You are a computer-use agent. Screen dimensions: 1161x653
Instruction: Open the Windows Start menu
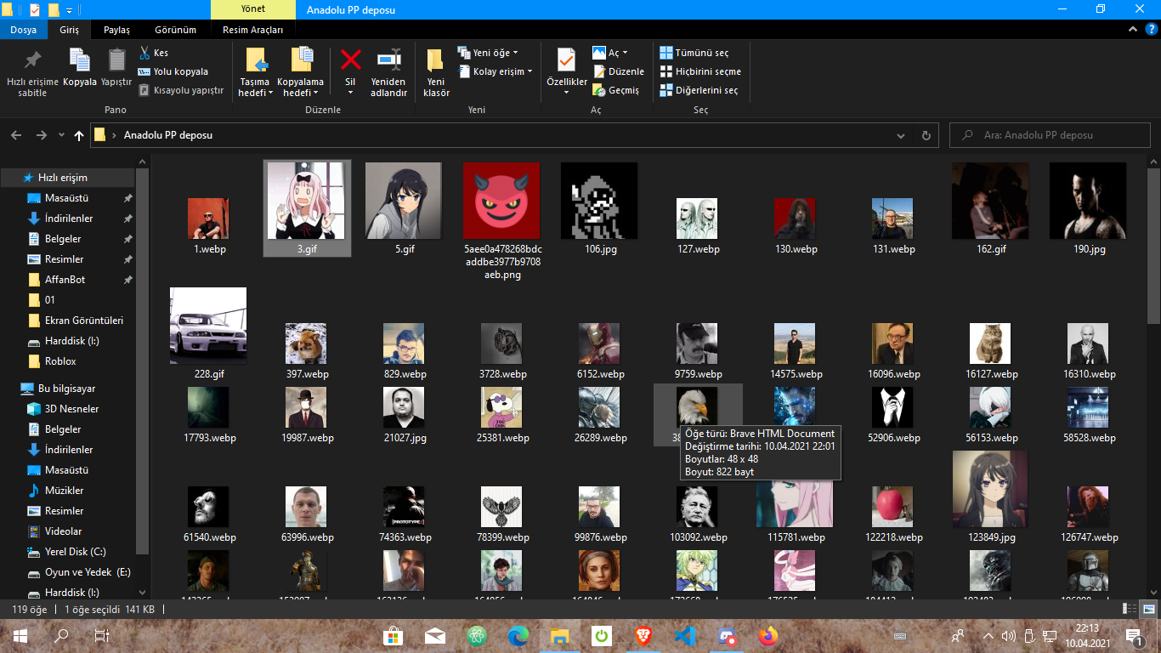(20, 635)
